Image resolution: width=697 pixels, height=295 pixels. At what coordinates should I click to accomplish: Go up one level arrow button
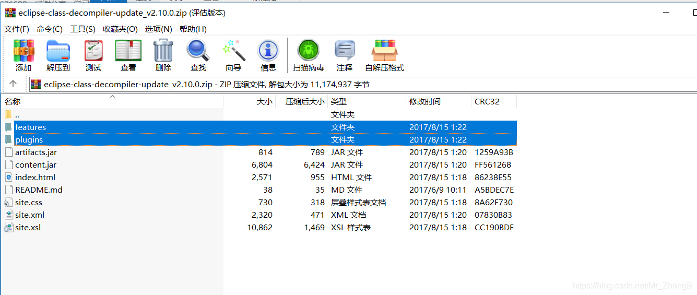tap(13, 84)
